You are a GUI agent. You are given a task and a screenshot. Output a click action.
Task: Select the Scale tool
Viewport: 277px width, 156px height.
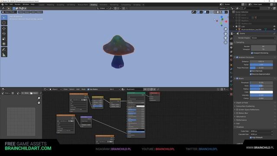pyautogui.click(x=4, y=39)
